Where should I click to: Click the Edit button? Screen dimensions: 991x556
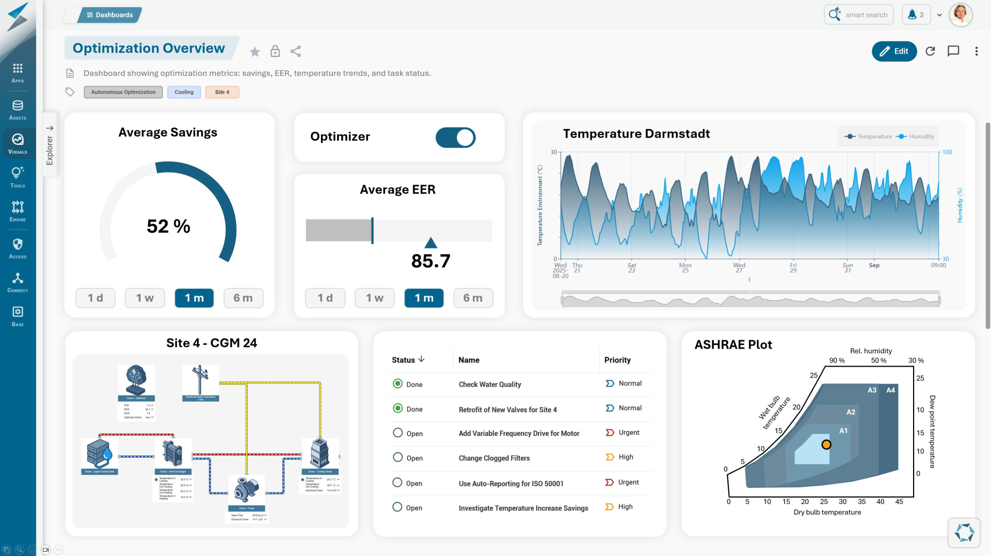tap(894, 51)
